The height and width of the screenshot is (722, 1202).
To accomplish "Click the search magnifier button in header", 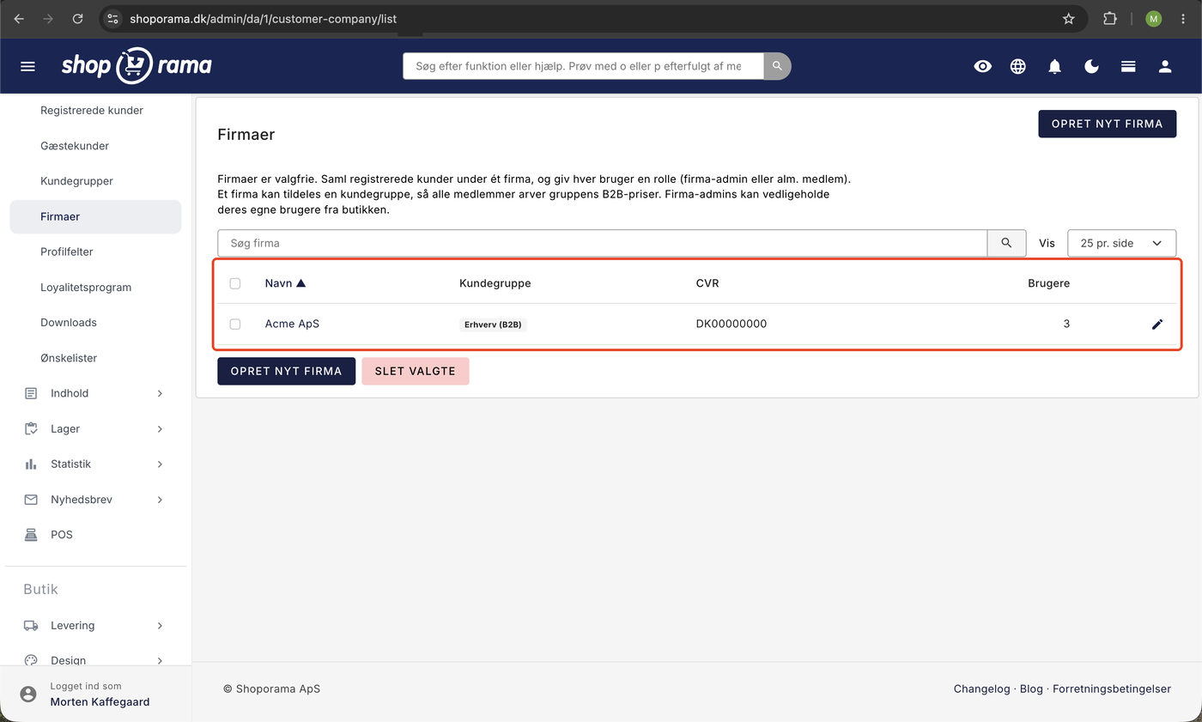I will pyautogui.click(x=777, y=66).
